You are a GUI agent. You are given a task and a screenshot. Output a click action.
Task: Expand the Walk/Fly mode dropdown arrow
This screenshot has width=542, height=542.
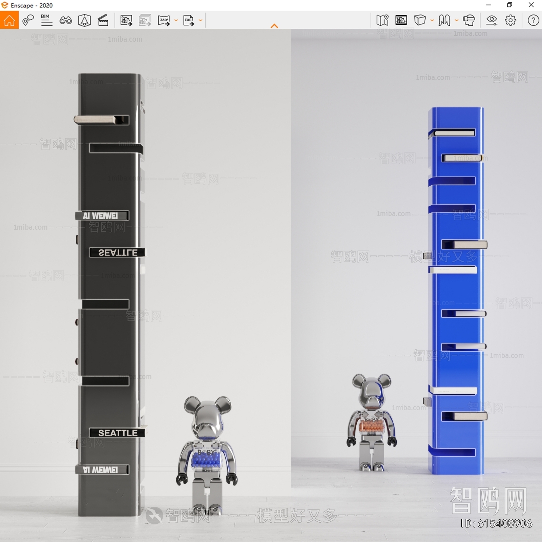click(457, 20)
